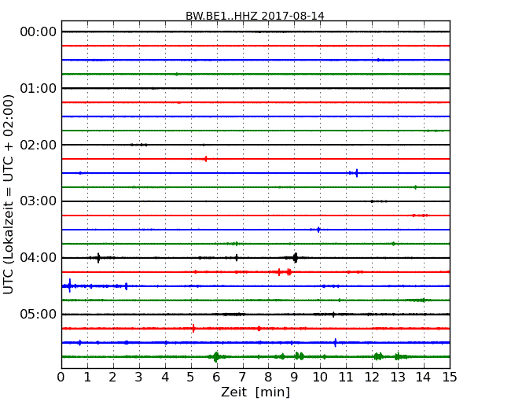Click the large black spike near minute 9 at 04:00
The image size is (511, 409).
coord(296,258)
